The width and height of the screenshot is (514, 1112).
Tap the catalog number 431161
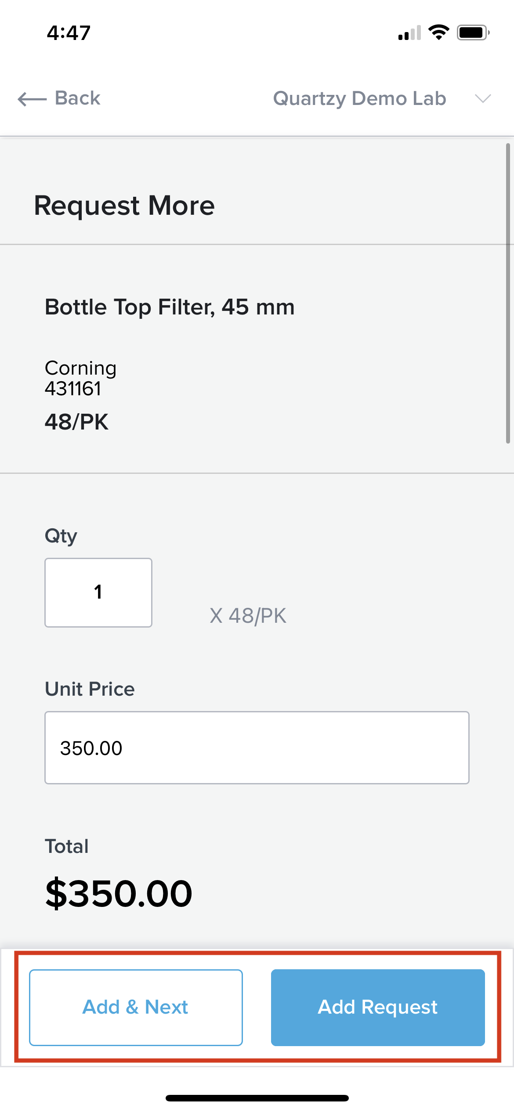coord(73,389)
